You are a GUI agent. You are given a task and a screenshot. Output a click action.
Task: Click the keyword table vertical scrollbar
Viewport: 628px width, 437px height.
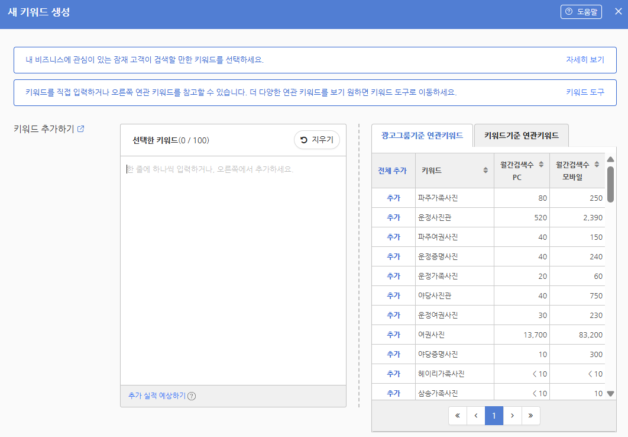(x=610, y=184)
